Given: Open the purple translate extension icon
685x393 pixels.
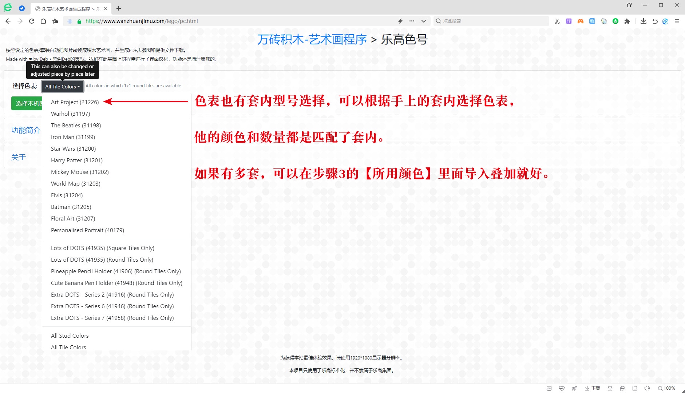Looking at the screenshot, I should (x=569, y=21).
